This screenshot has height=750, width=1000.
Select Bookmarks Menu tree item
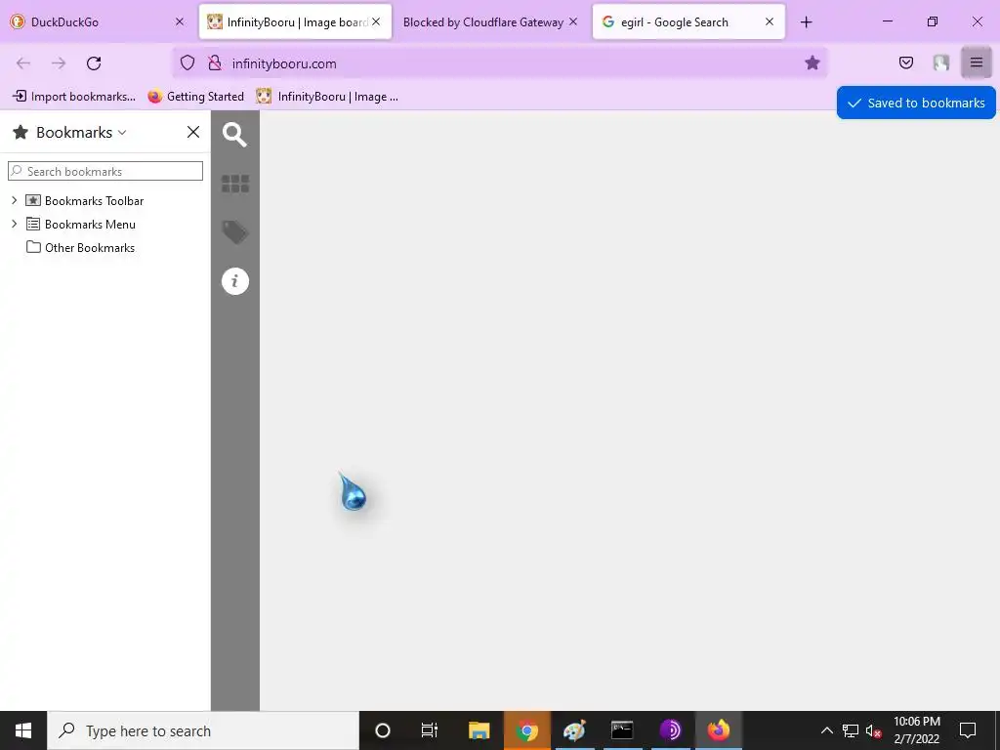click(x=81, y=224)
